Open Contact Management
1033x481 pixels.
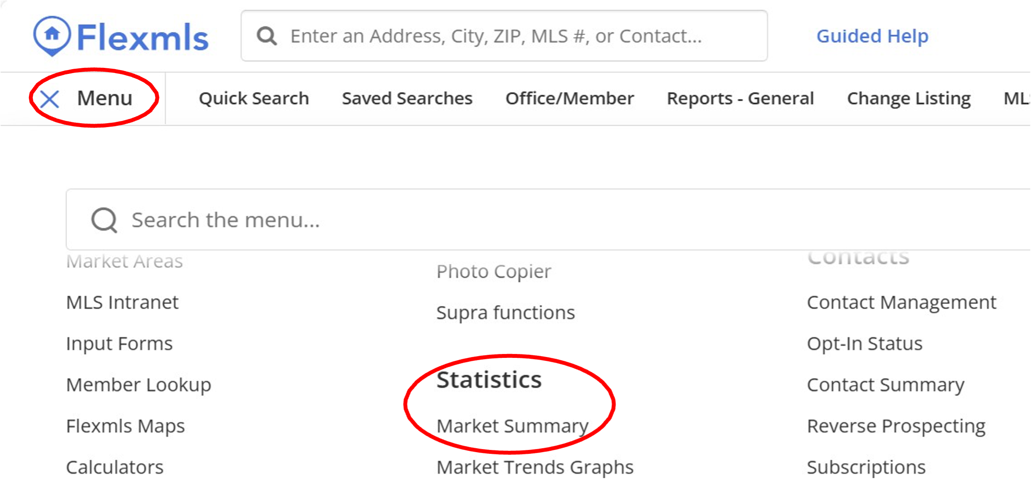point(901,303)
